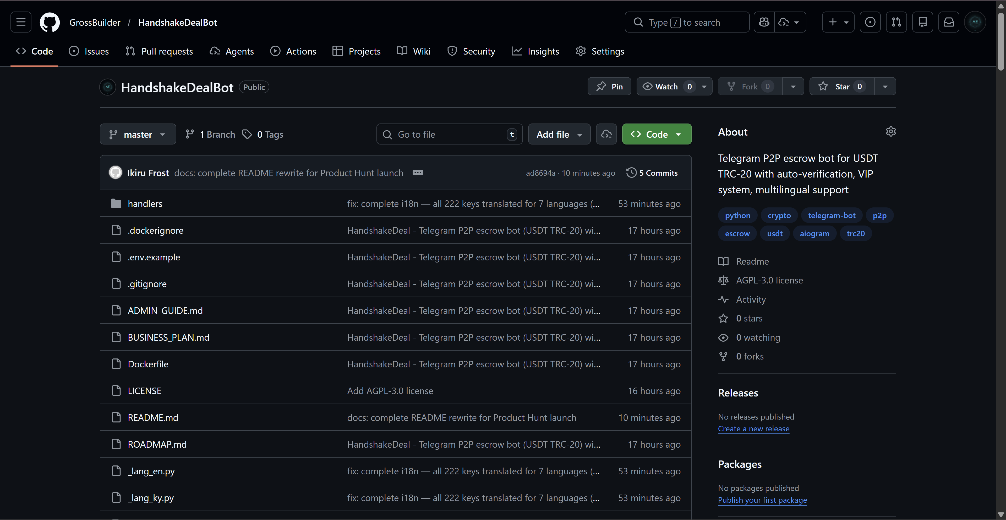Click the star icon beside 0 stars

(723, 318)
